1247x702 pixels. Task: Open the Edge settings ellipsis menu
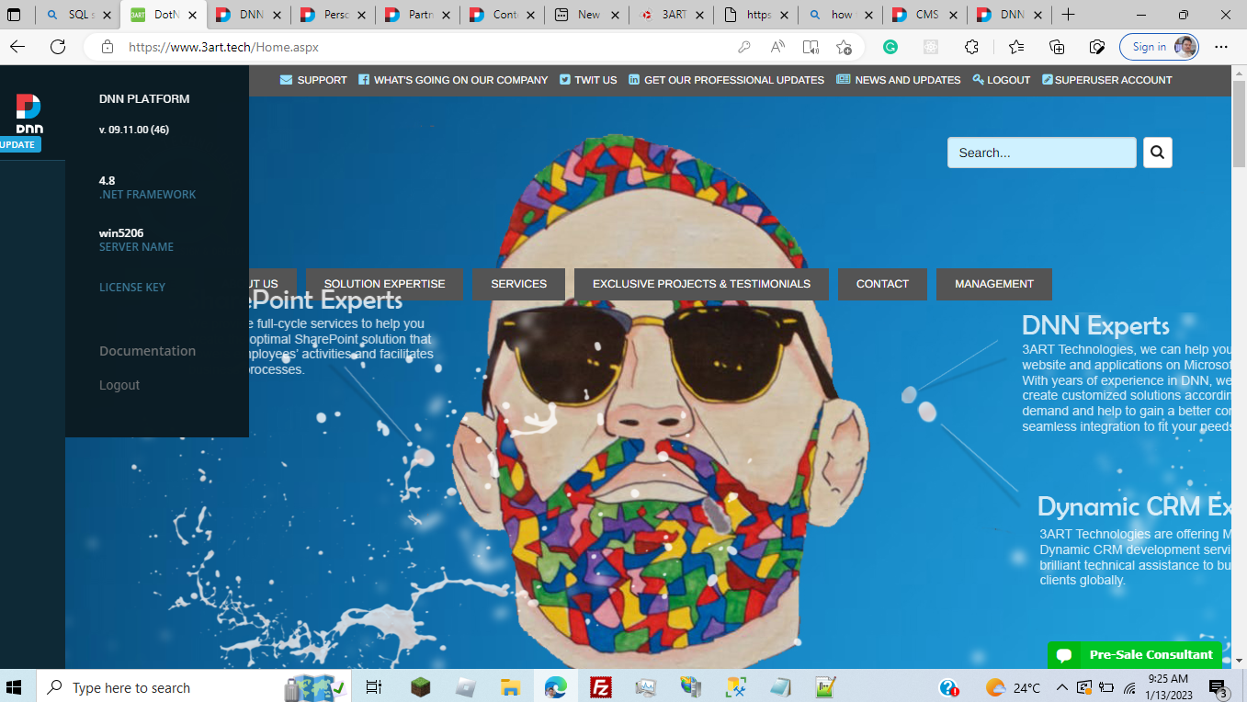(x=1220, y=46)
